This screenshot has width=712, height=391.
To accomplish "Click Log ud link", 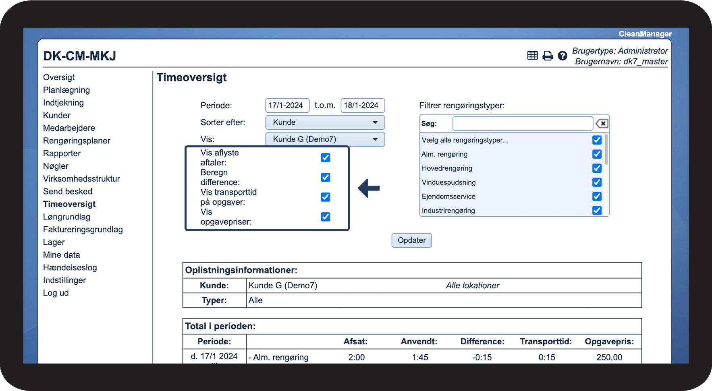I will point(56,293).
